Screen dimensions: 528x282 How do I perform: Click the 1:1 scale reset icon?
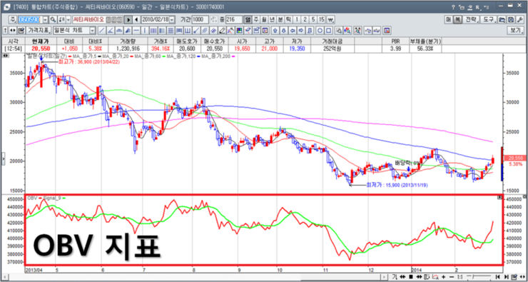click(460, 277)
